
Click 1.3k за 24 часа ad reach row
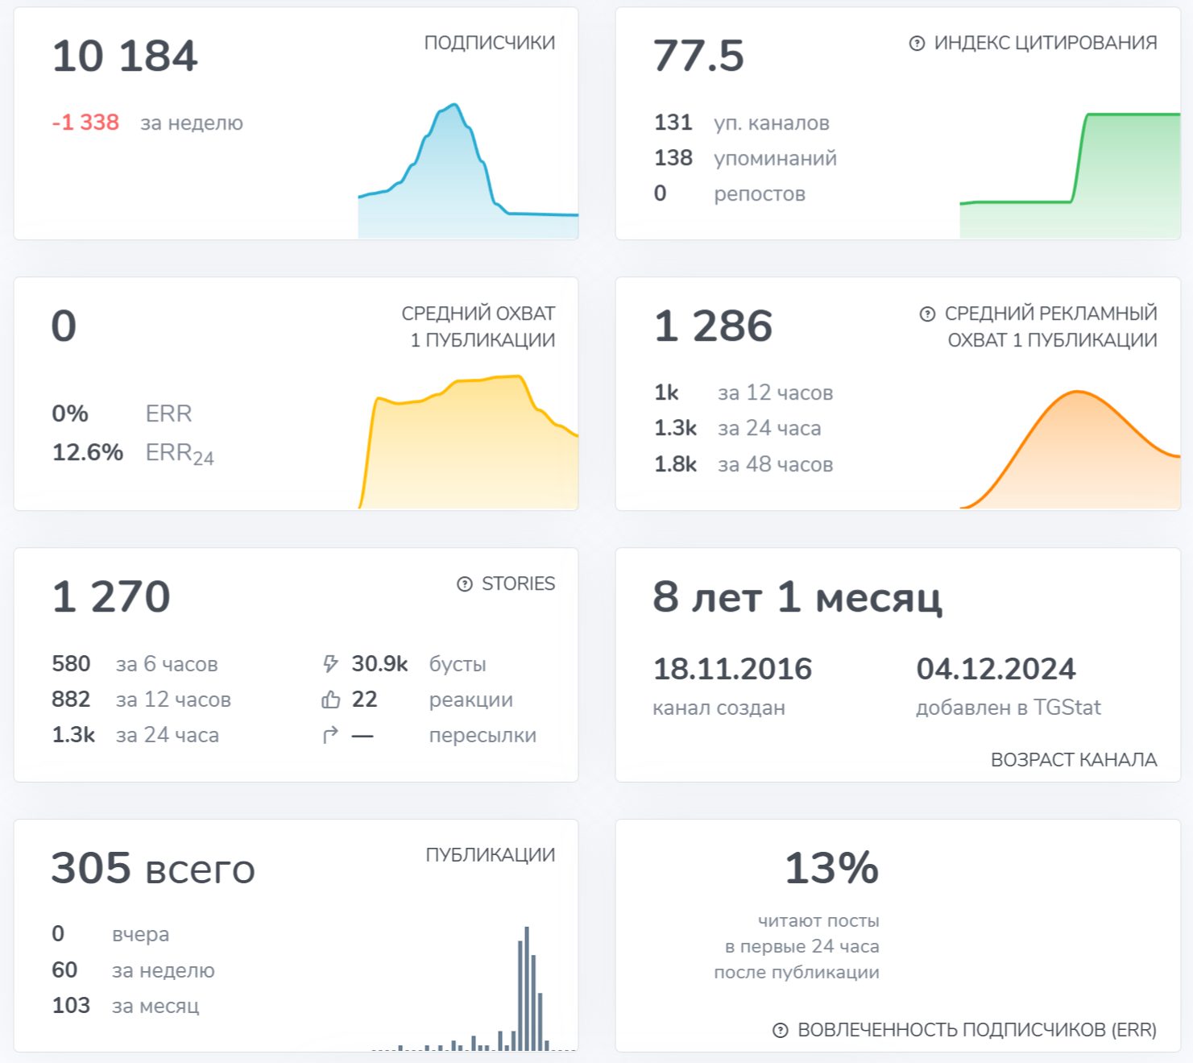(738, 428)
